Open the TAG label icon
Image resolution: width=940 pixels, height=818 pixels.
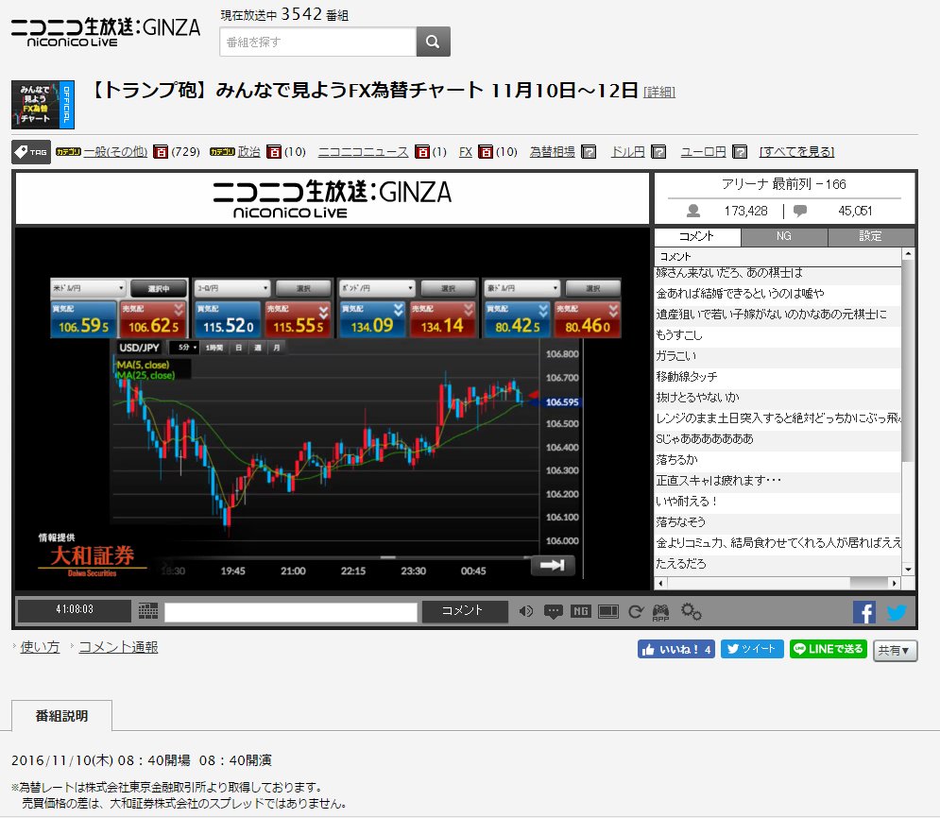[x=31, y=152]
